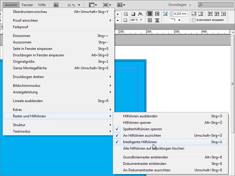Toggle An Dokumentraster ausrichten item

click(x=170, y=170)
